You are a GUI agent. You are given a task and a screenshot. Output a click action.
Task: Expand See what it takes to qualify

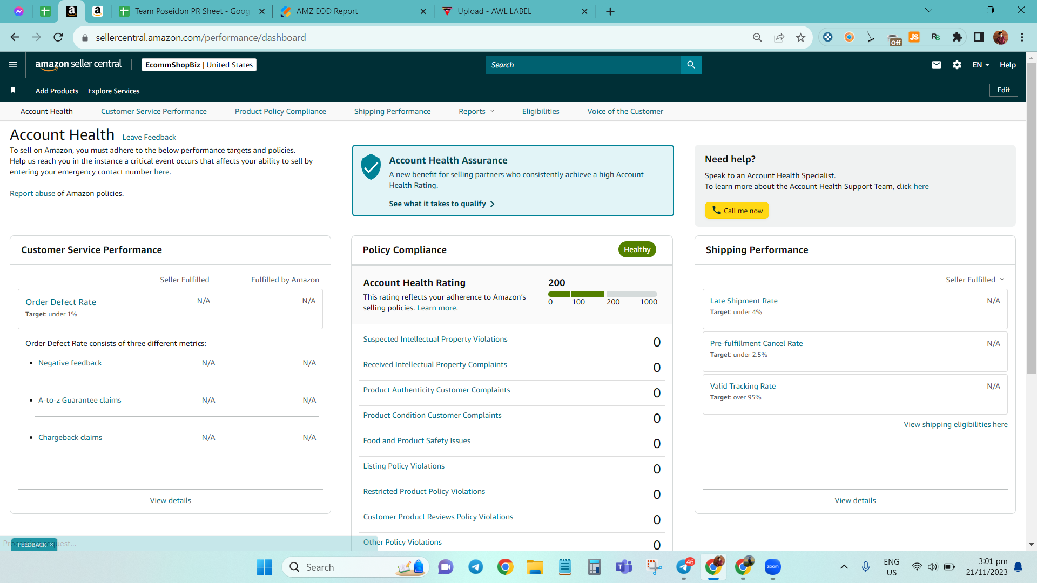442,204
